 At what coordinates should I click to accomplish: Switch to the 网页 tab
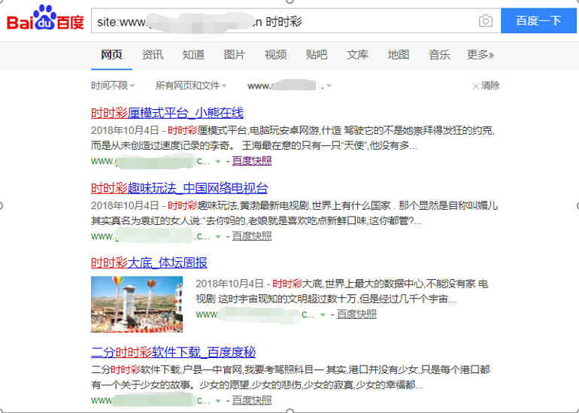[111, 55]
